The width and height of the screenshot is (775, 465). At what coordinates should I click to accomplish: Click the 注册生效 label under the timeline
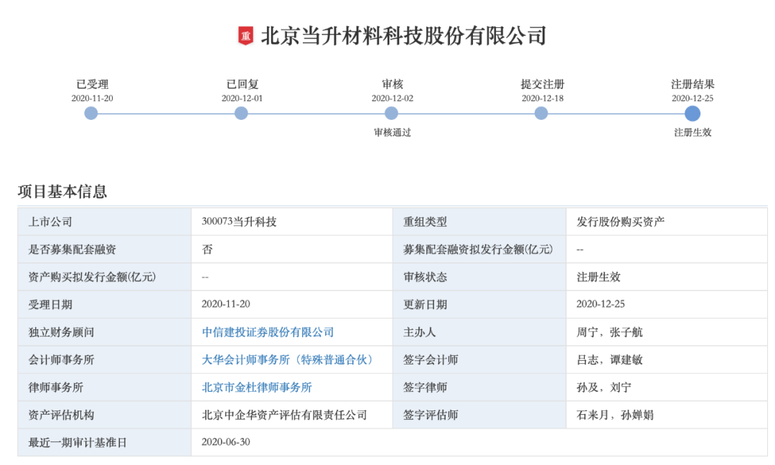click(x=692, y=133)
